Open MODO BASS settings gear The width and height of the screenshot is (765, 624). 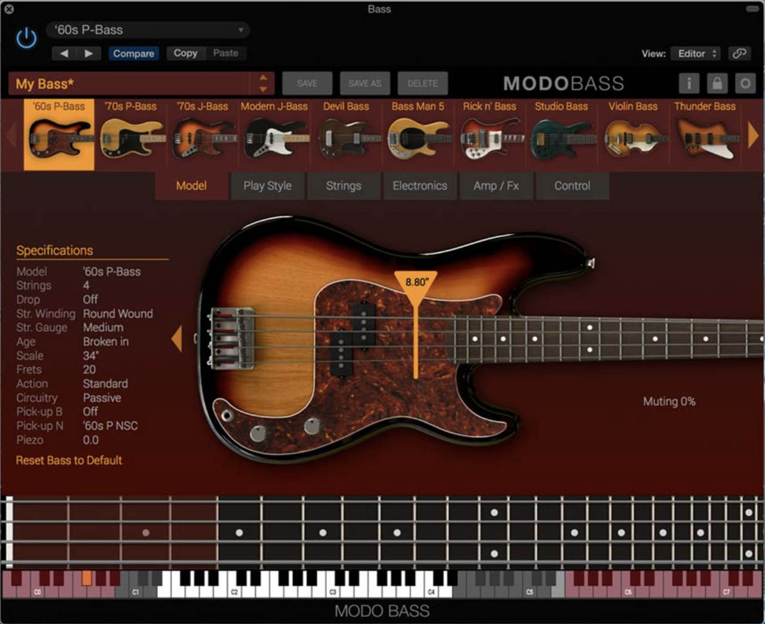[745, 84]
